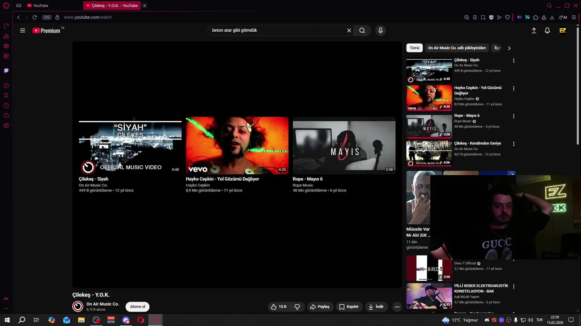Screen dimensions: 581x326
Task: Open options for 'Hayko Cepkin - Yol Gözümü Dağlıyor'
Action: click(514, 88)
